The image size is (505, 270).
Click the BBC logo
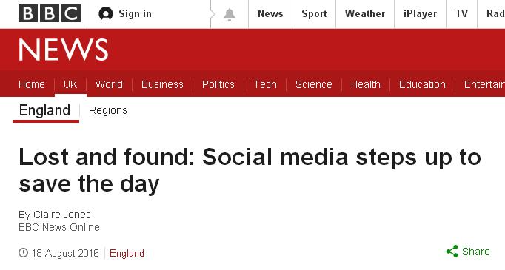(50, 14)
